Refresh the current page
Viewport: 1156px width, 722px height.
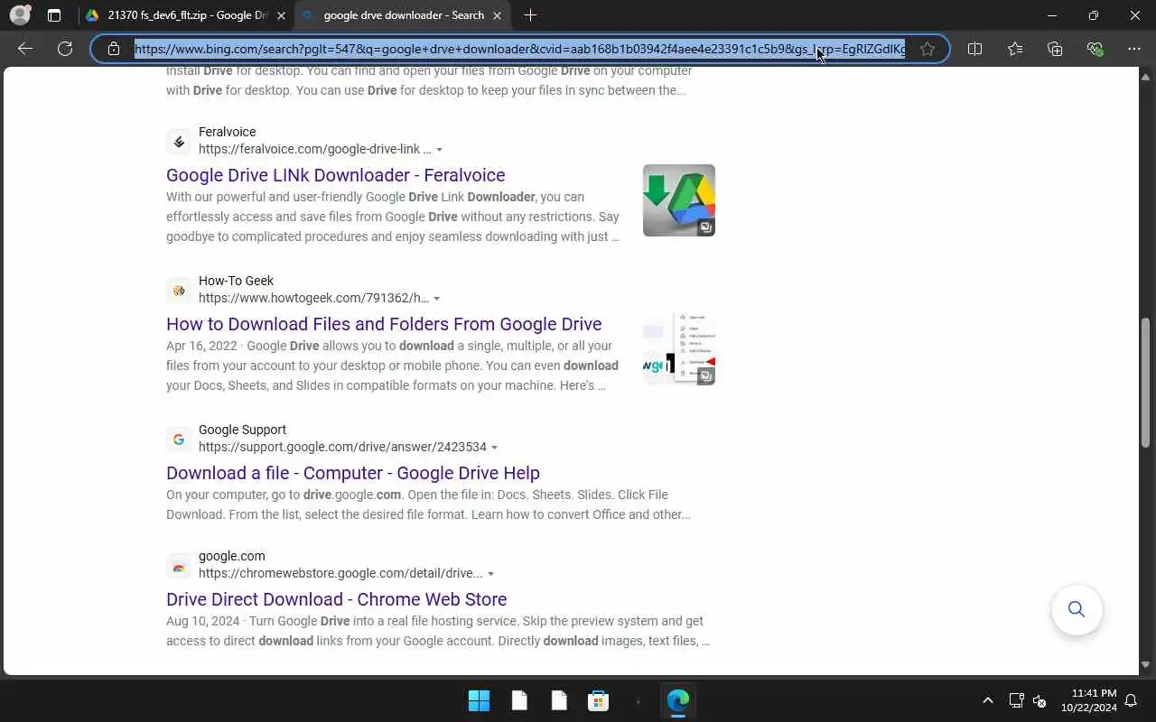coord(65,49)
